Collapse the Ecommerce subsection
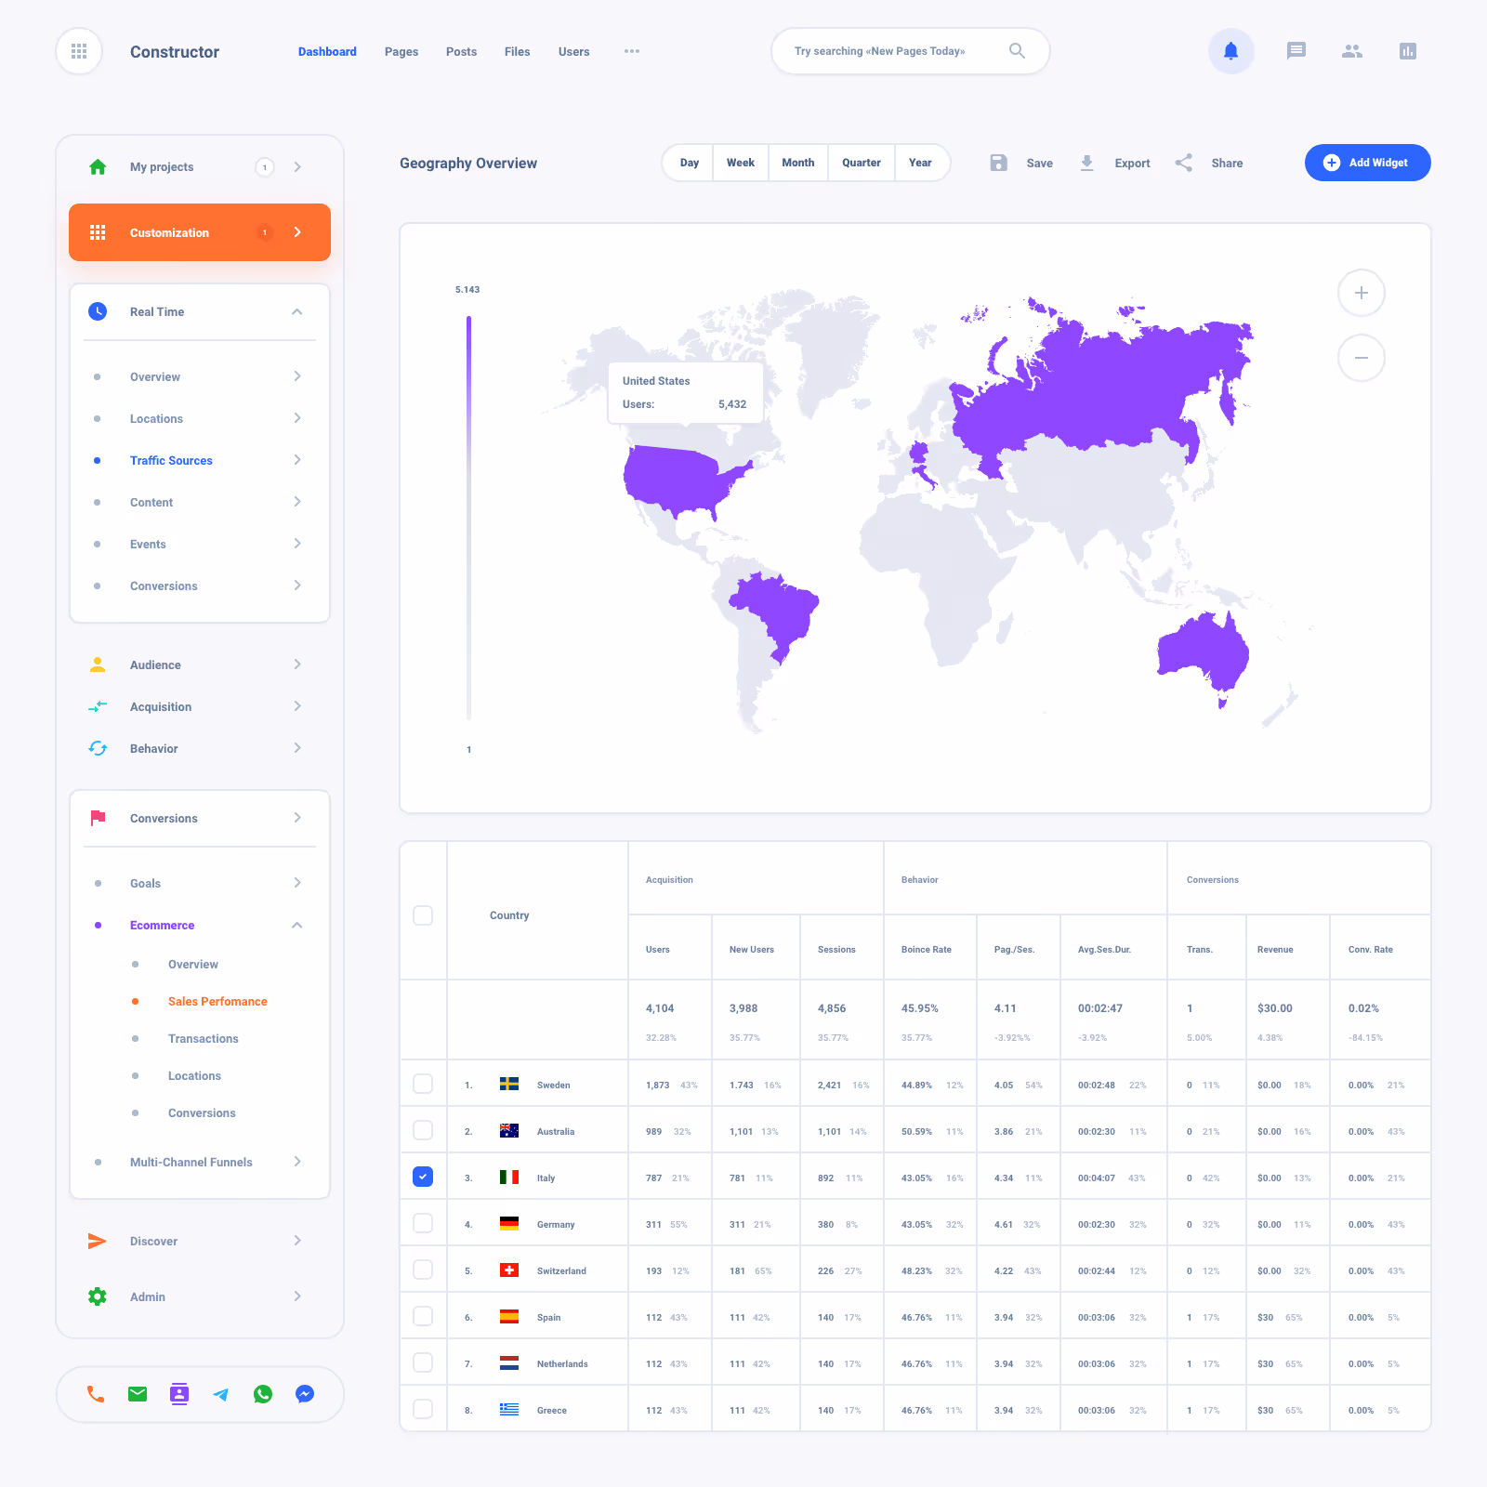Screen dimensions: 1487x1487 tap(297, 925)
